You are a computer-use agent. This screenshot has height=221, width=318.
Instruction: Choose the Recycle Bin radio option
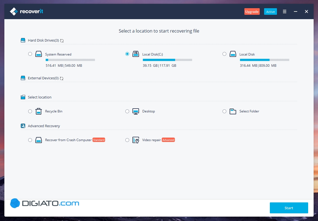click(30, 111)
